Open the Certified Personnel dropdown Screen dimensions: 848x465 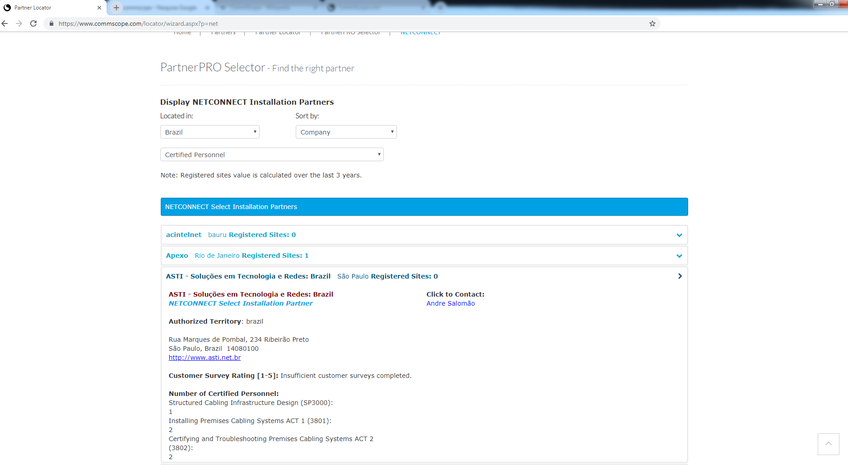[x=272, y=154]
